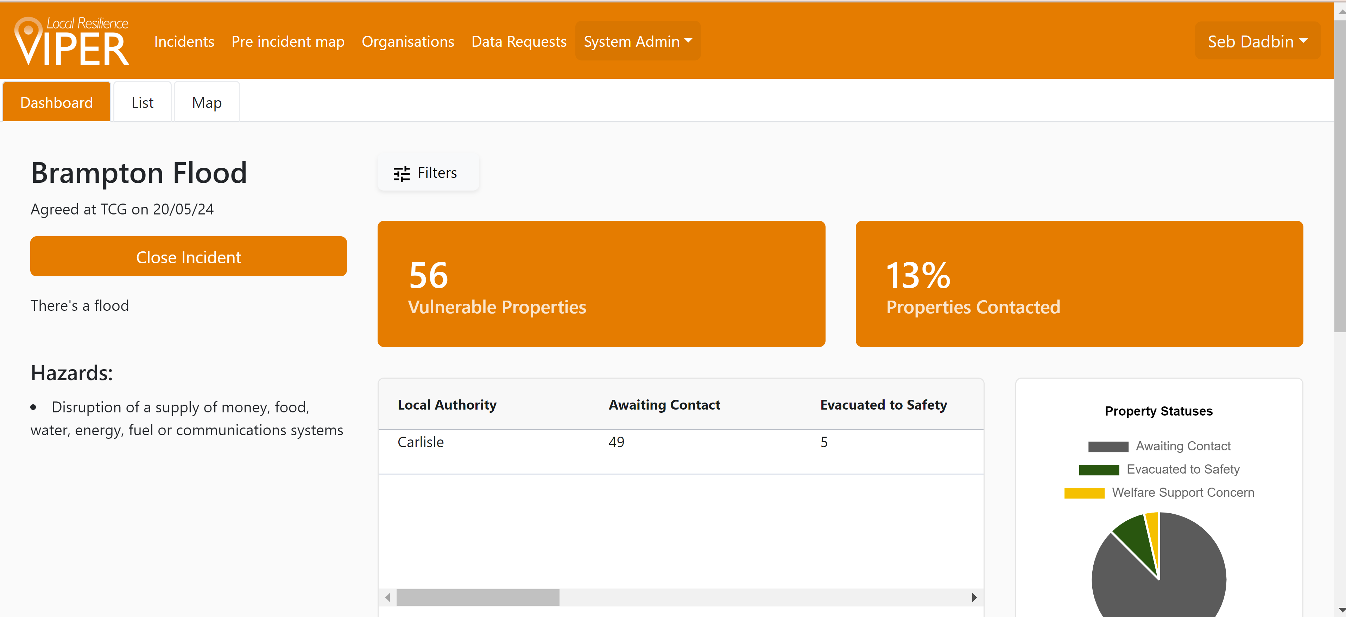Click the 56 Vulnerable Properties card

[x=601, y=283]
